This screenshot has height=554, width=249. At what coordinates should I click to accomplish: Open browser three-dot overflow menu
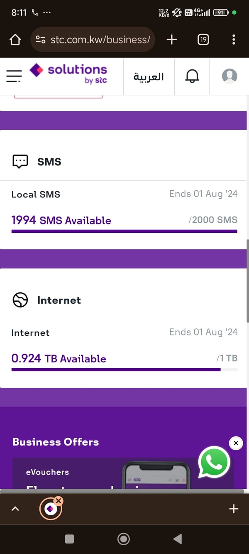(234, 39)
